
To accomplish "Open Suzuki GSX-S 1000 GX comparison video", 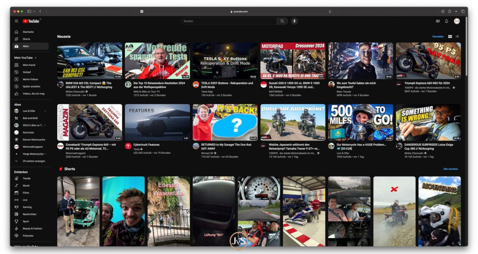I will [293, 61].
